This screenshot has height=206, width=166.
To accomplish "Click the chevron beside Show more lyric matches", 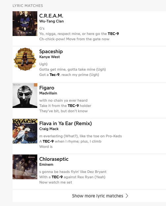I will [x=127, y=196].
